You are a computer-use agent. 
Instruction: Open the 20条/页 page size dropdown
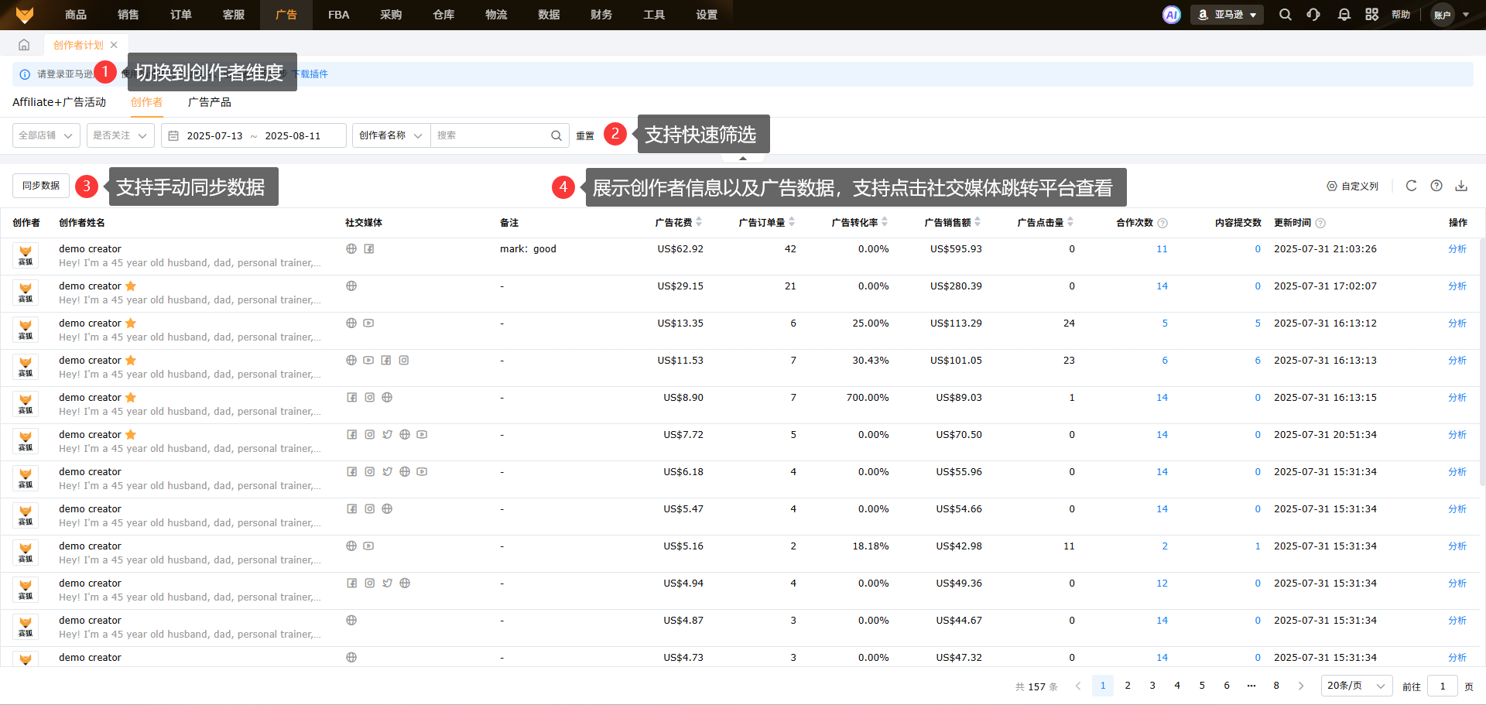coord(1356,686)
